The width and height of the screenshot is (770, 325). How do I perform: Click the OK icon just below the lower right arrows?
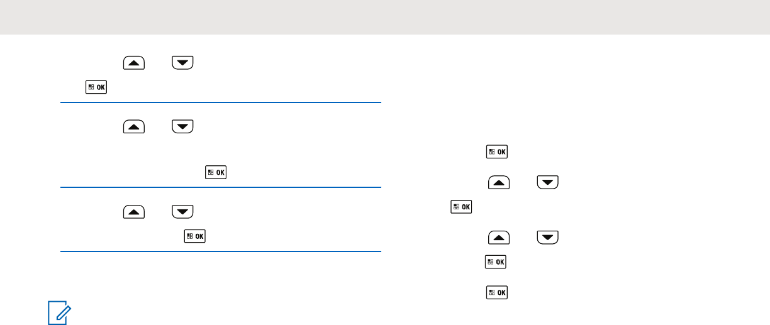coord(497,262)
